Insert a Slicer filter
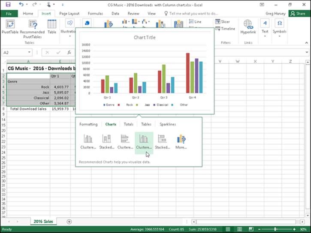The width and height of the screenshot is (311, 233). pyautogui.click(x=223, y=21)
